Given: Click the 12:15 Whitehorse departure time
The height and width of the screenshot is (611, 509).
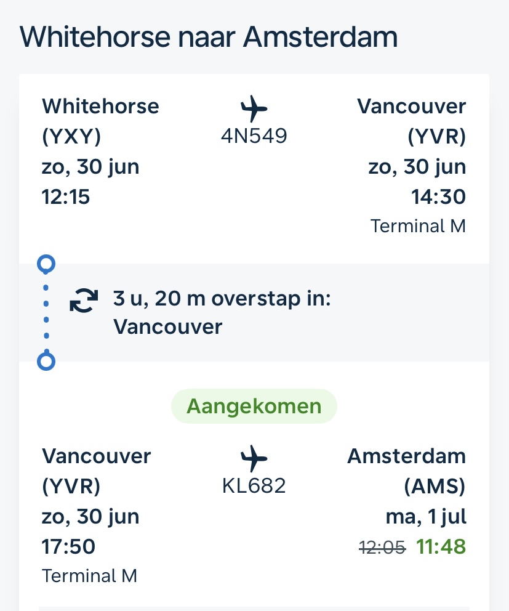Looking at the screenshot, I should tap(66, 196).
